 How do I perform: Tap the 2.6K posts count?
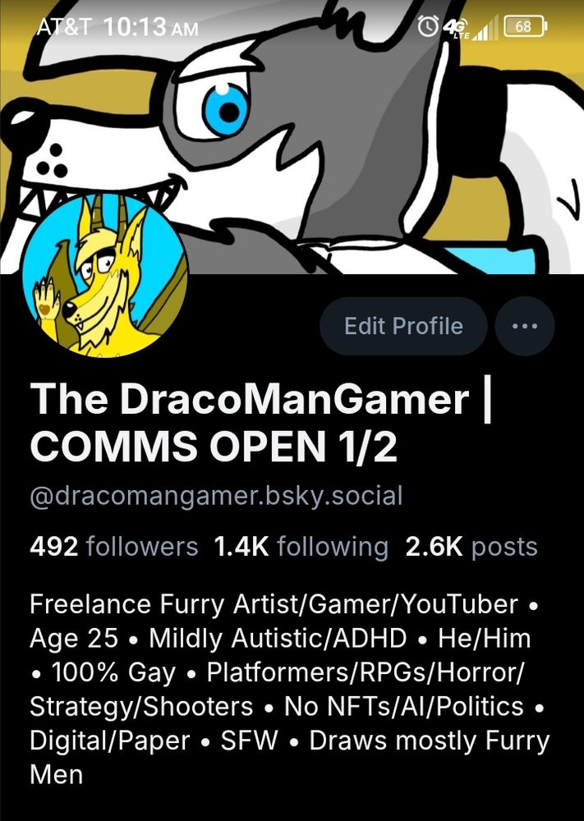[x=471, y=547]
